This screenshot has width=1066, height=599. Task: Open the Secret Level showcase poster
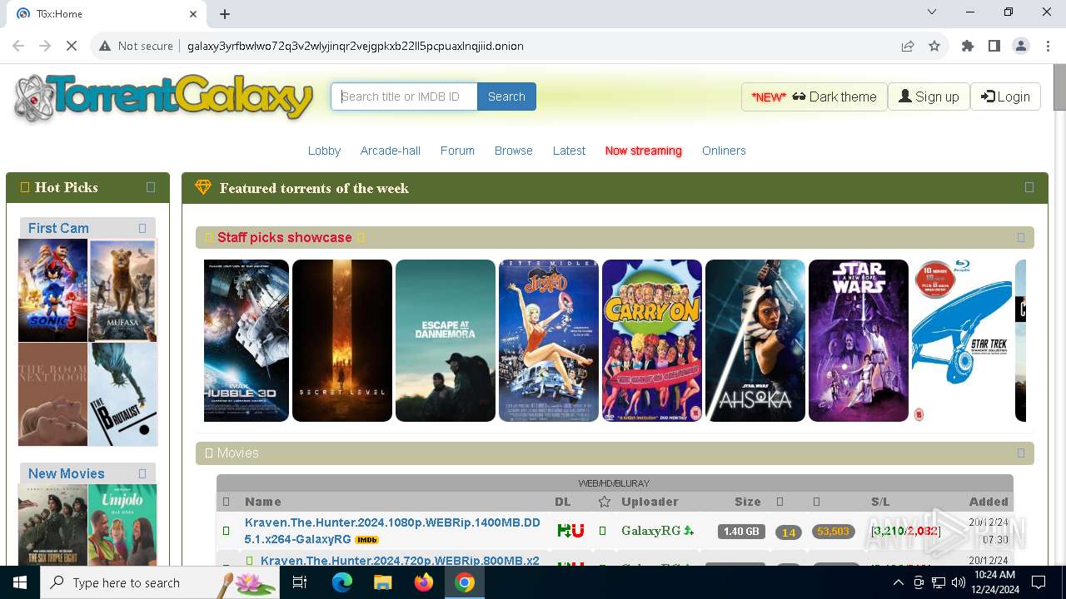pyautogui.click(x=342, y=340)
